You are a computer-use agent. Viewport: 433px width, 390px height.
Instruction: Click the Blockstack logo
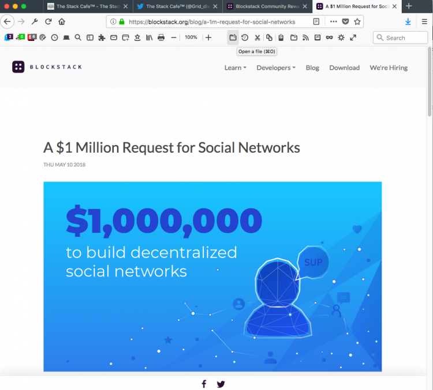[x=47, y=67]
